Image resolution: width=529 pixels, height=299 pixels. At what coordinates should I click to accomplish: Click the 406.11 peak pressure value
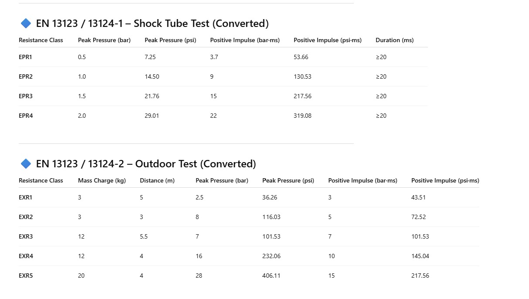(x=271, y=276)
